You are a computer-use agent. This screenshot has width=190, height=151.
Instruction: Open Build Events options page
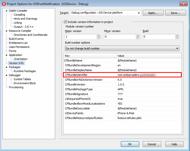pos(16,39)
